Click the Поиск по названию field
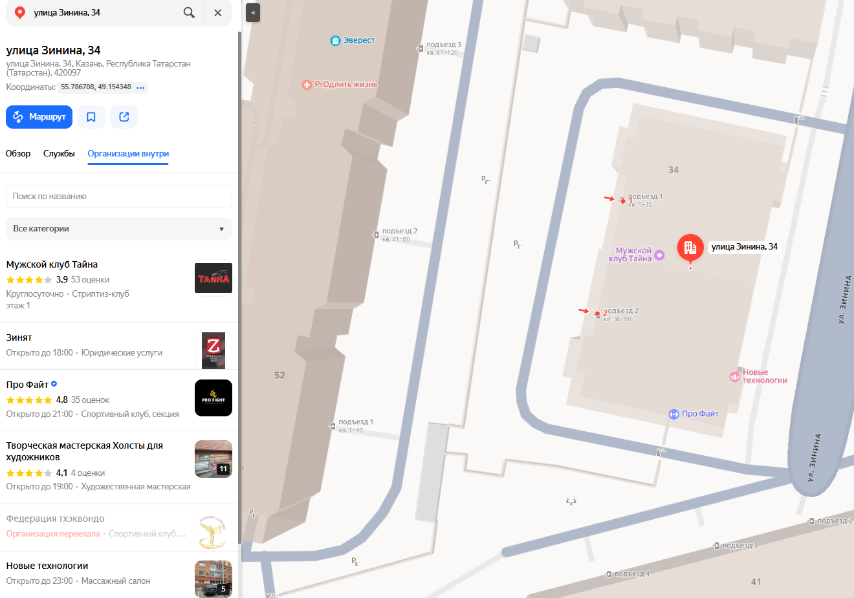This screenshot has width=854, height=598. [119, 197]
